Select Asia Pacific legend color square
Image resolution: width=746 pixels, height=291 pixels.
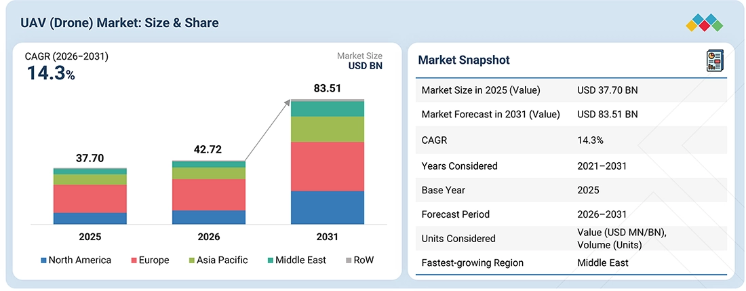click(192, 260)
